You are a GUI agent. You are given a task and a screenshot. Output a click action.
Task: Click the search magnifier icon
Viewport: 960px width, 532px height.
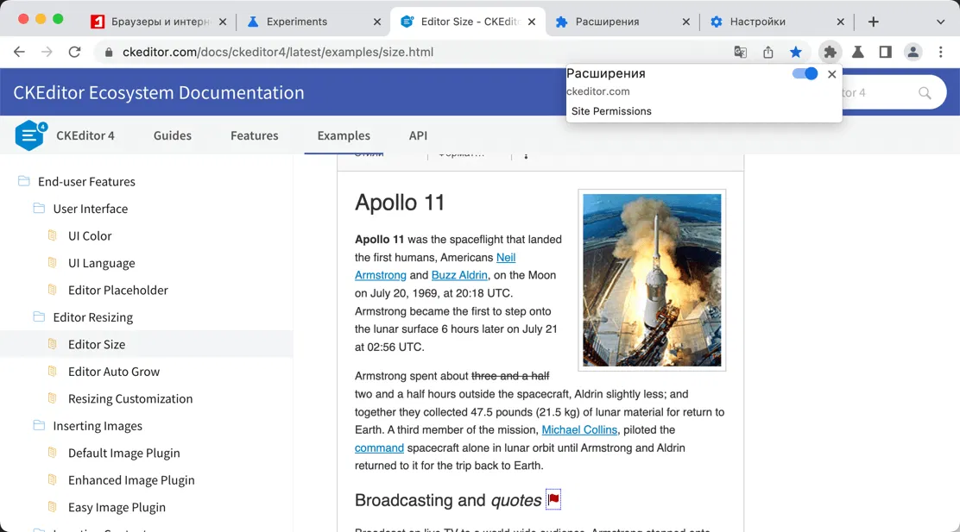tap(925, 92)
